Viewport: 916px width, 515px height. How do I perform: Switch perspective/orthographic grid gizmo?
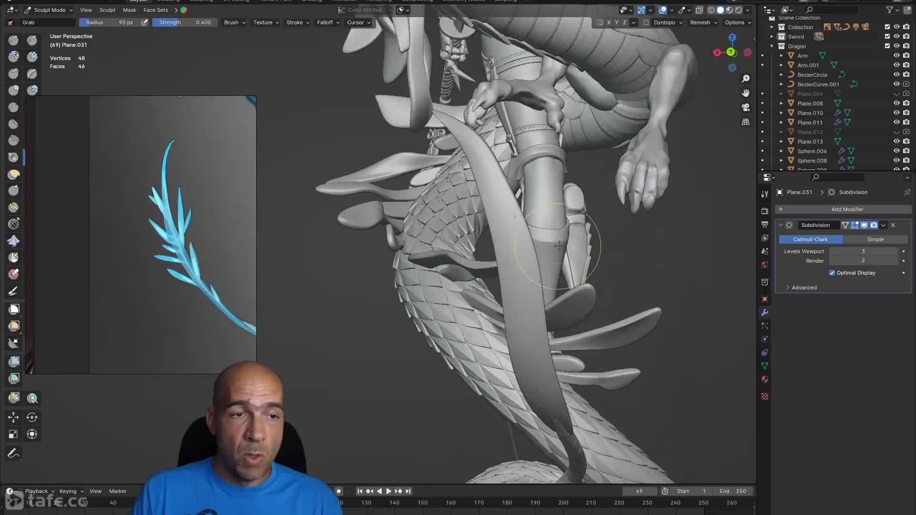point(746,122)
